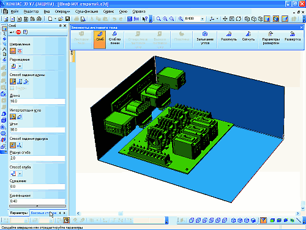The height and width of the screenshot is (230, 306).
Task: Toggle first radius method button
Action: [x=13, y=145]
